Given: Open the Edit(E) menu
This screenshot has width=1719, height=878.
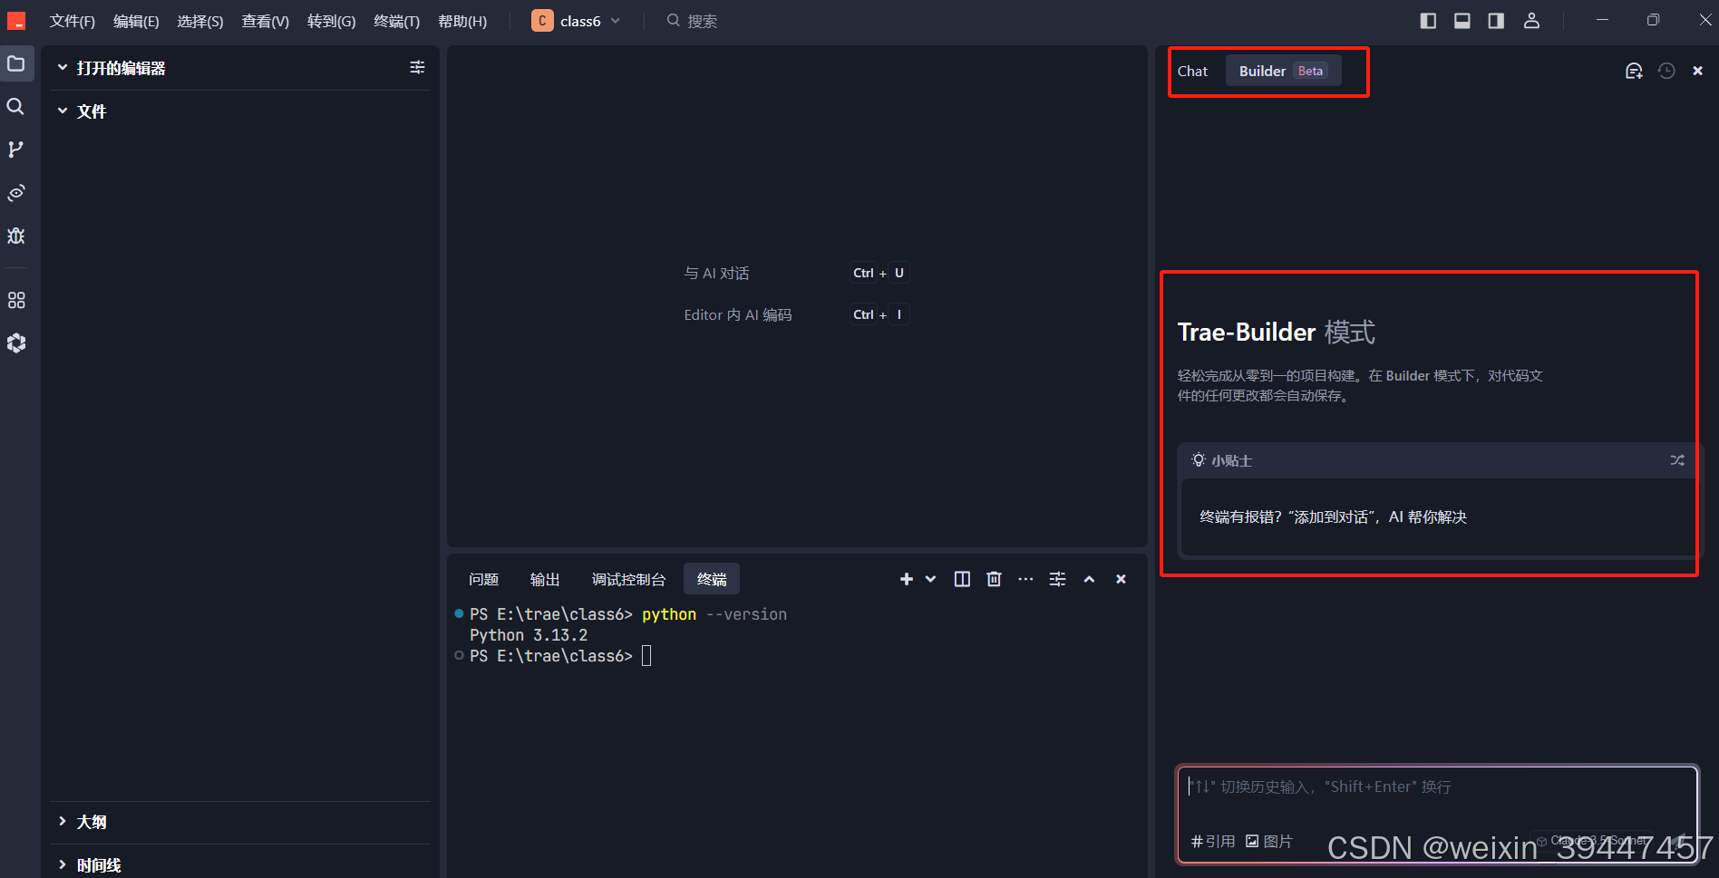Looking at the screenshot, I should (x=136, y=20).
